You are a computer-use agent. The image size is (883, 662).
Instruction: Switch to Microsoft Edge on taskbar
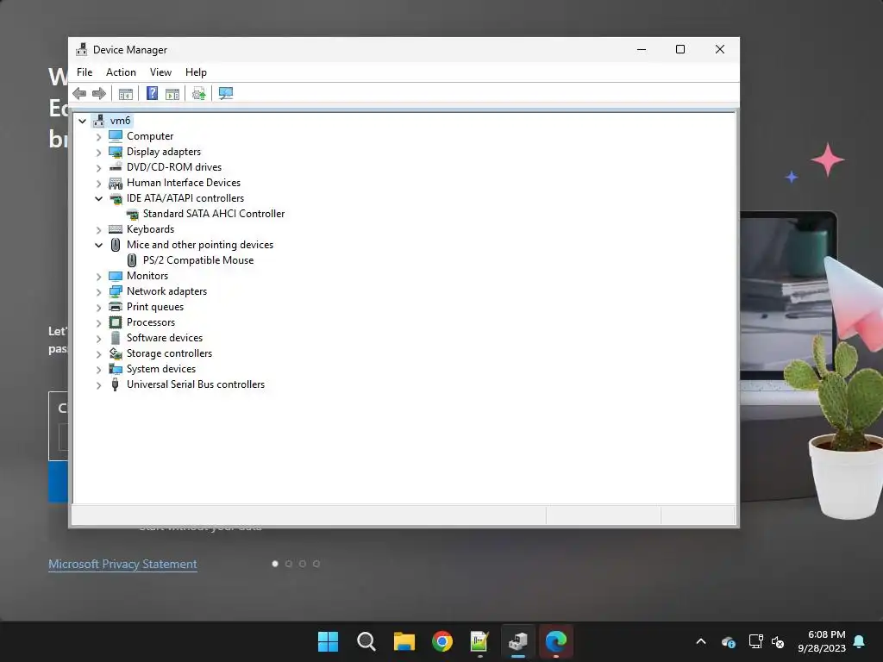(556, 641)
